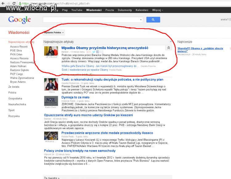This screenshot has height=179, width=231.
Task: Open Szok i niedowierzanie po wpadce Obamy
Action: (x=85, y=70)
